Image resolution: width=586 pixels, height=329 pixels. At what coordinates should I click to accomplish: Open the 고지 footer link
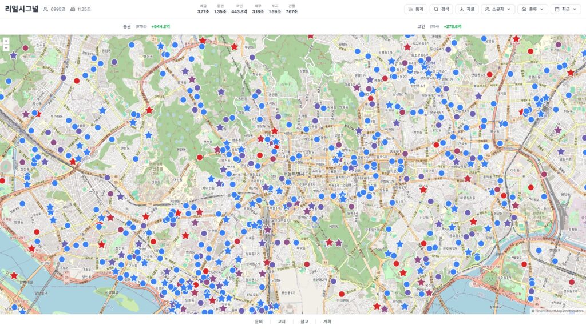click(x=282, y=322)
